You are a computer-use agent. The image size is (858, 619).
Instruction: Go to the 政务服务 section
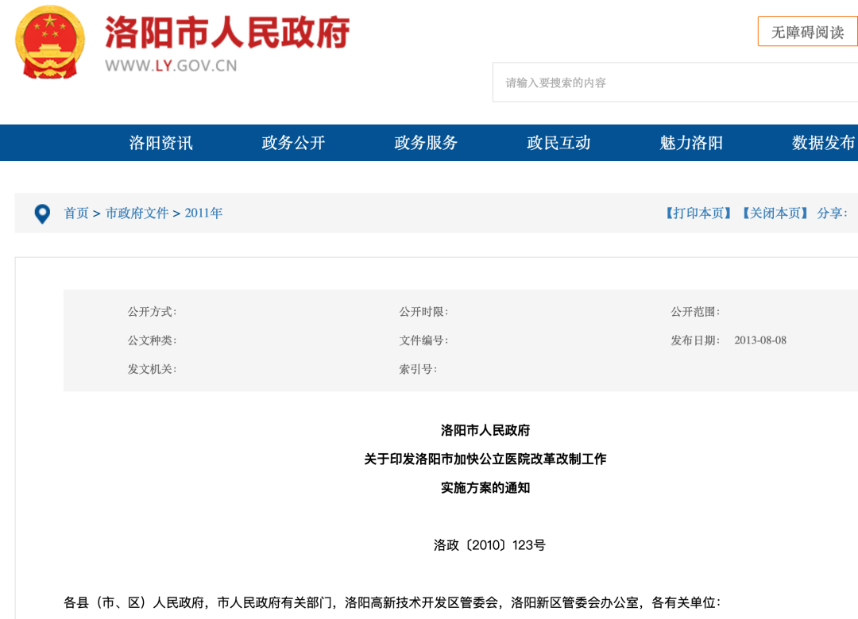(x=427, y=143)
